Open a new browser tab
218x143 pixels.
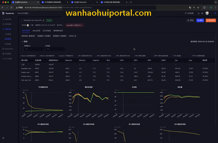click(131, 2)
